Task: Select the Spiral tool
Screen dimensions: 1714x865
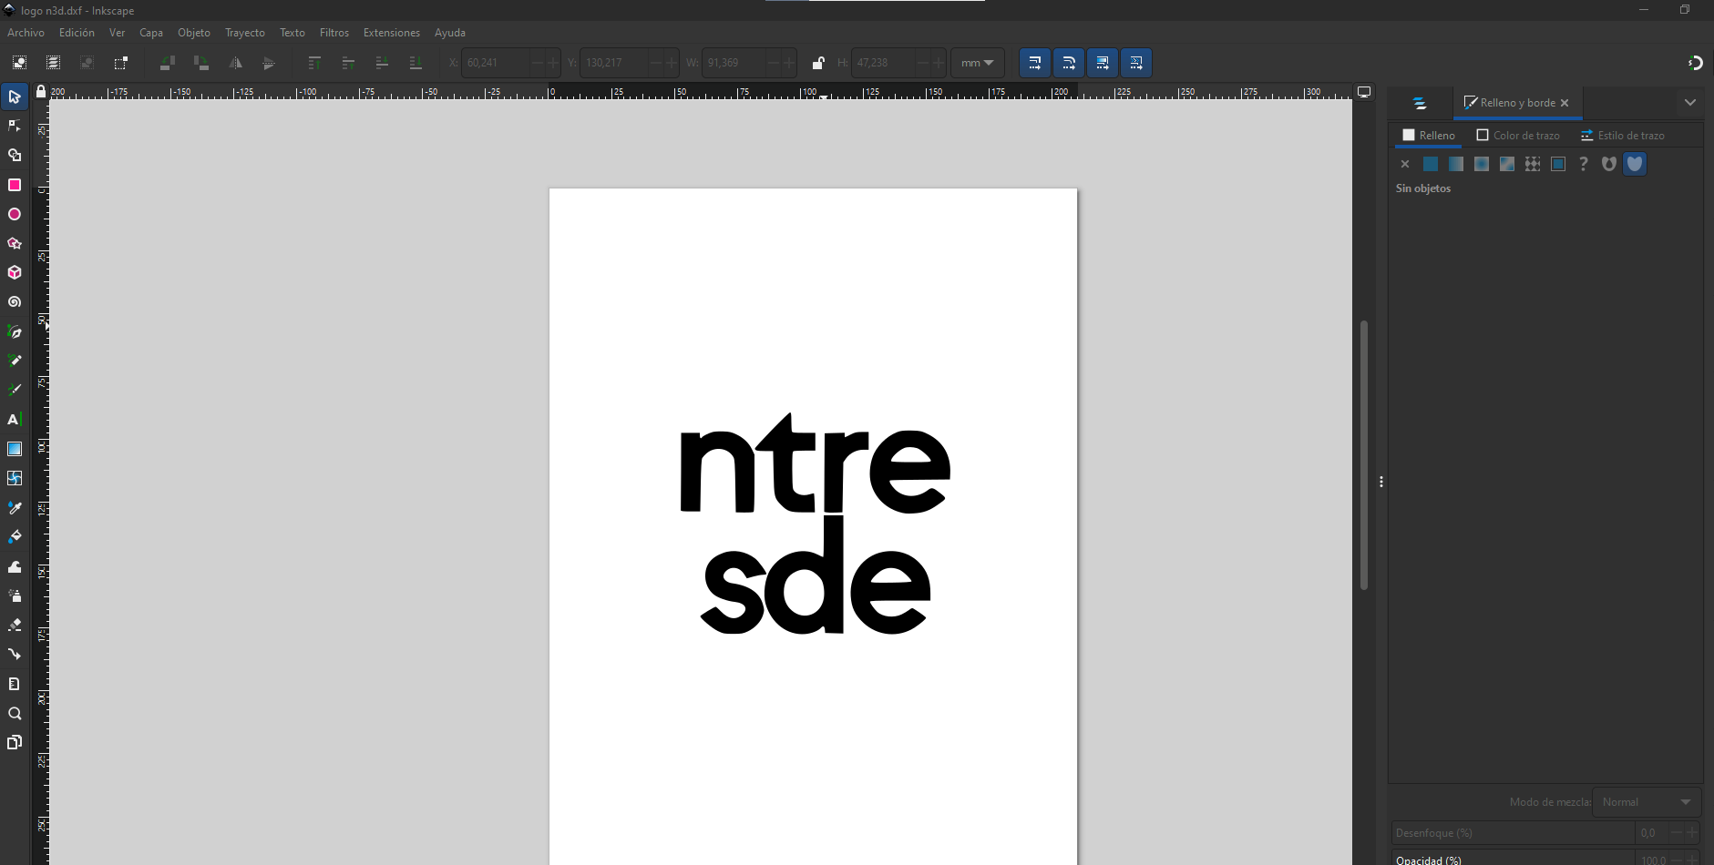Action: (x=15, y=301)
